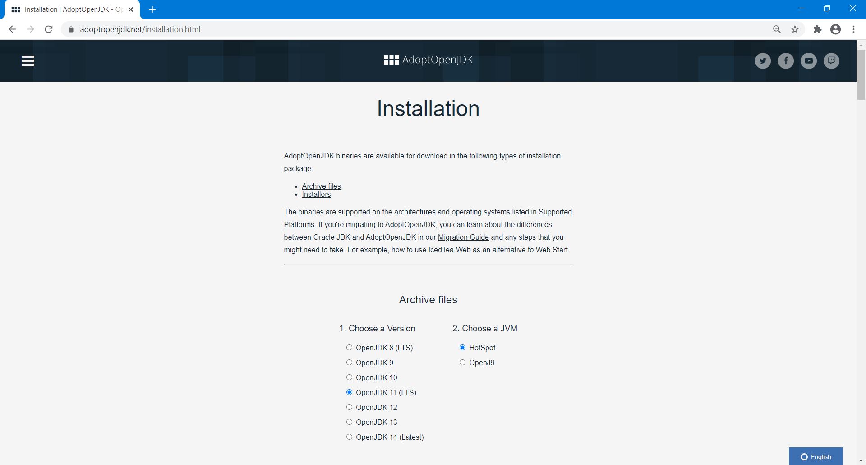Jump to the Installers link

click(316, 194)
